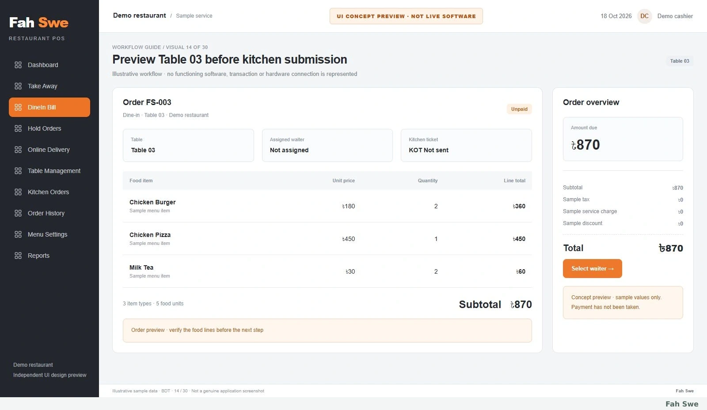This screenshot has width=707, height=410.
Task: Click the Table Management sidebar icon
Action: click(18, 171)
